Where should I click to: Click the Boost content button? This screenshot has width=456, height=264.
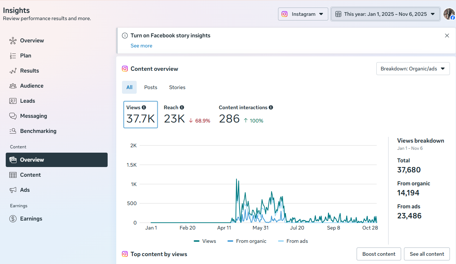click(379, 254)
